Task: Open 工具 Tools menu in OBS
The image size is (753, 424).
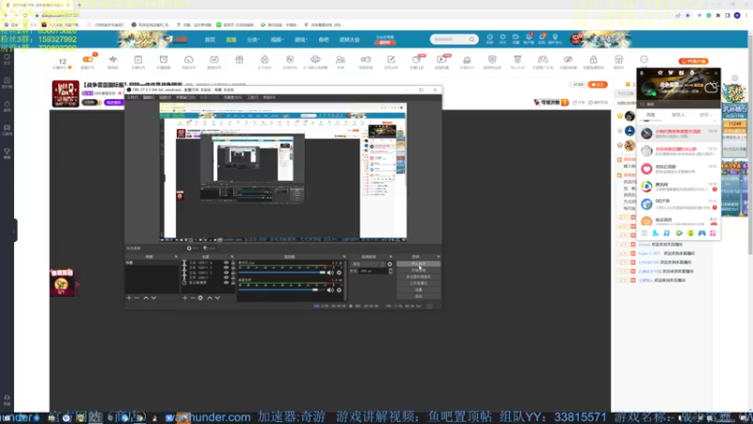Action: pos(252,97)
